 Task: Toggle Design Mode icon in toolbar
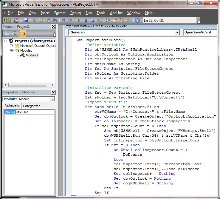100,20
